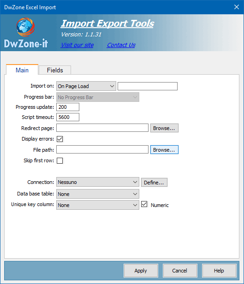This screenshot has height=284, width=244.
Task: Enable the Skip first row checkbox
Action: click(x=60, y=160)
